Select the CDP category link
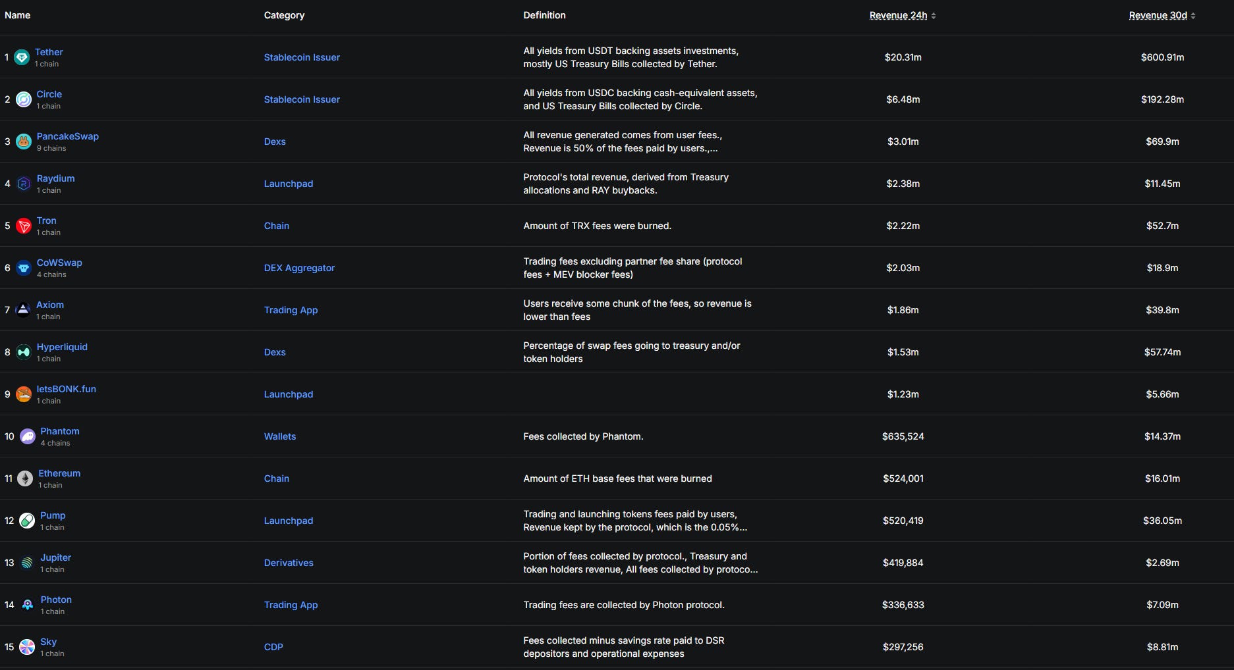 coord(273,647)
